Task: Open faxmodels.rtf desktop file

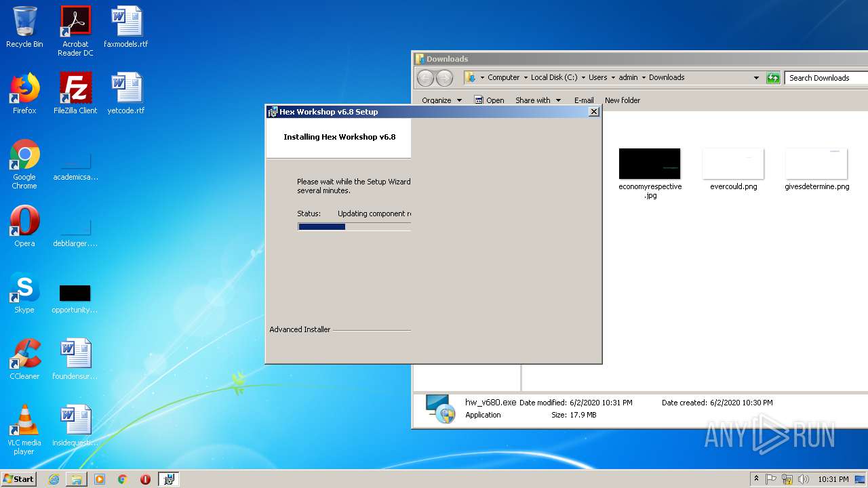Action: (x=126, y=27)
